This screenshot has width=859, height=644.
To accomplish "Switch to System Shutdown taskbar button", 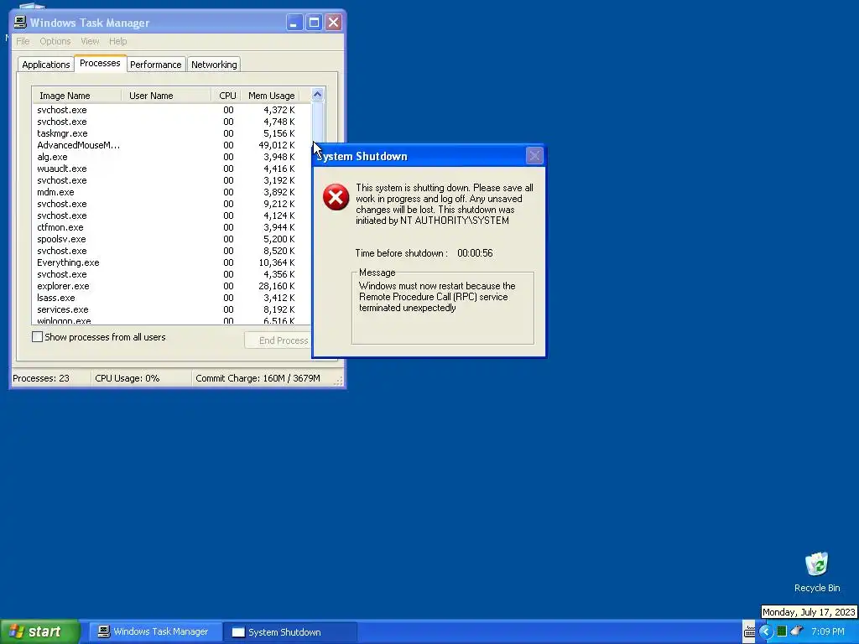I will (x=290, y=632).
